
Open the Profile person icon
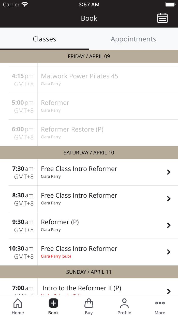[124, 303]
